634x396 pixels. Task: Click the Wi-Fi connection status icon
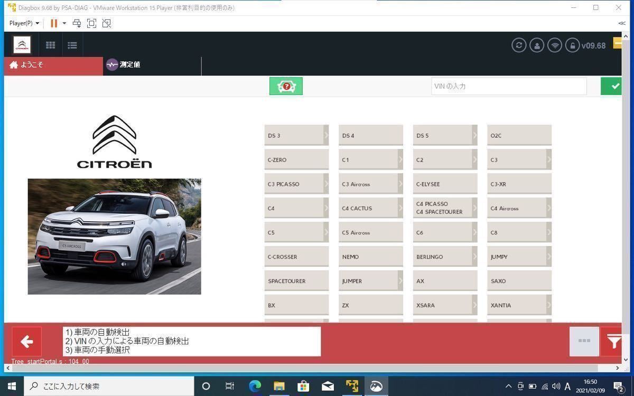[555, 45]
